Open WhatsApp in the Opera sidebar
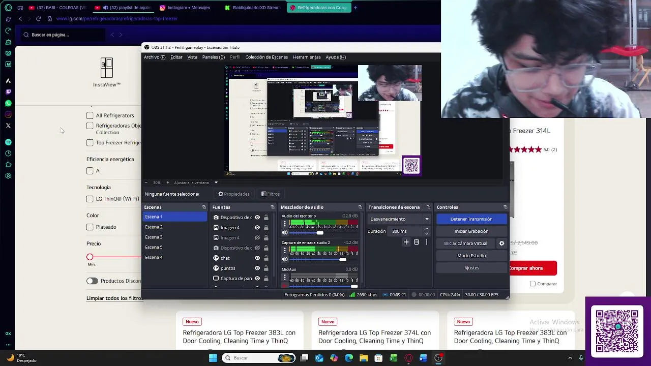 (x=8, y=103)
